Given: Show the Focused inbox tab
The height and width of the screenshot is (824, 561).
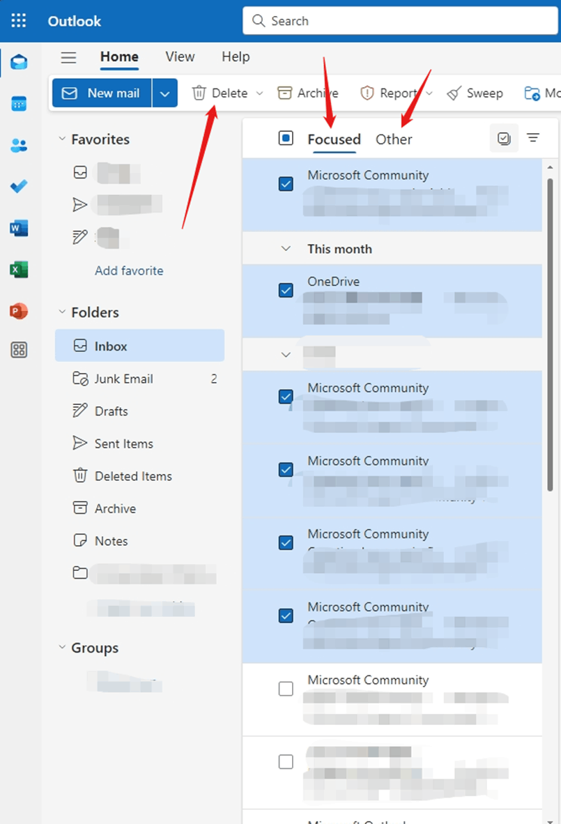Looking at the screenshot, I should pos(334,139).
